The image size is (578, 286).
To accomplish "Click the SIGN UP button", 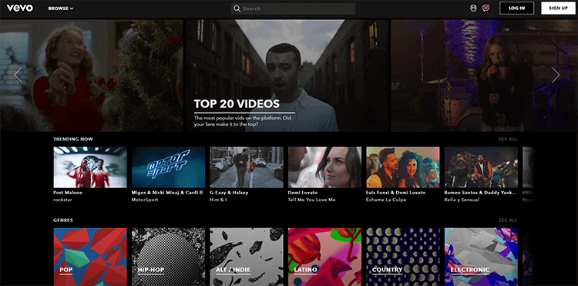I will (x=558, y=8).
